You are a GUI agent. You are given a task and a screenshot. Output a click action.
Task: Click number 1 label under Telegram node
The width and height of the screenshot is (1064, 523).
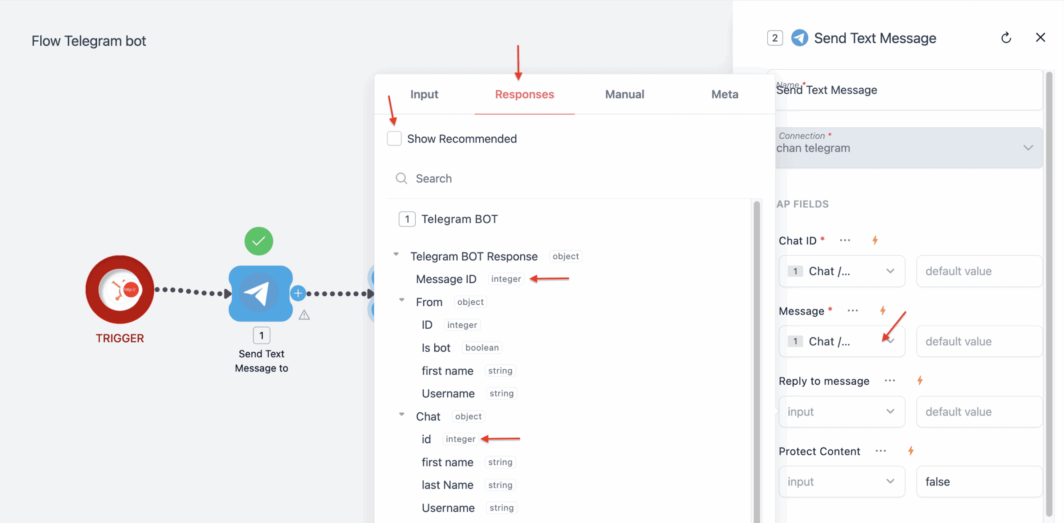[261, 335]
